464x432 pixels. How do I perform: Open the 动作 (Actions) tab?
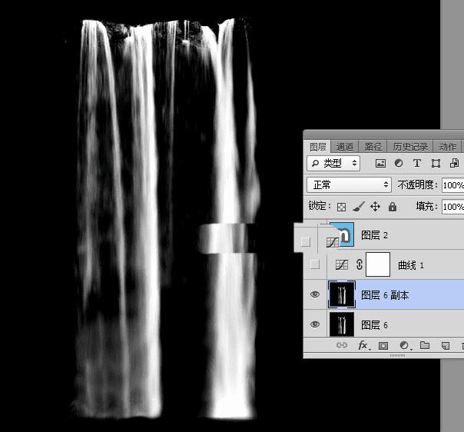447,147
